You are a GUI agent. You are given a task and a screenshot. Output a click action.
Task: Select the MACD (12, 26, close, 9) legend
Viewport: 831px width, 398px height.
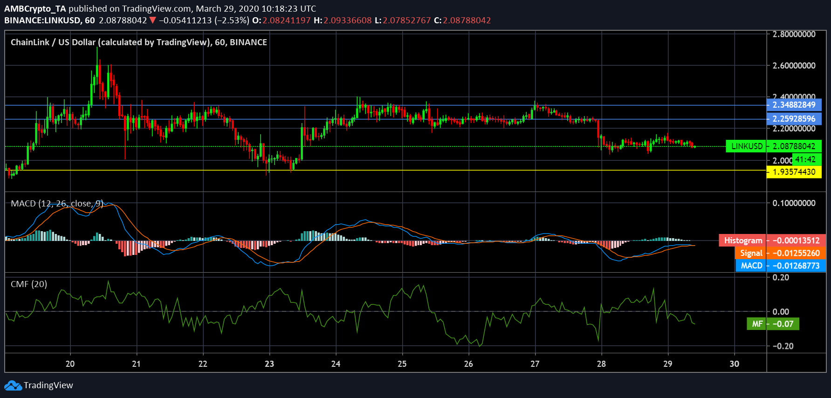57,203
